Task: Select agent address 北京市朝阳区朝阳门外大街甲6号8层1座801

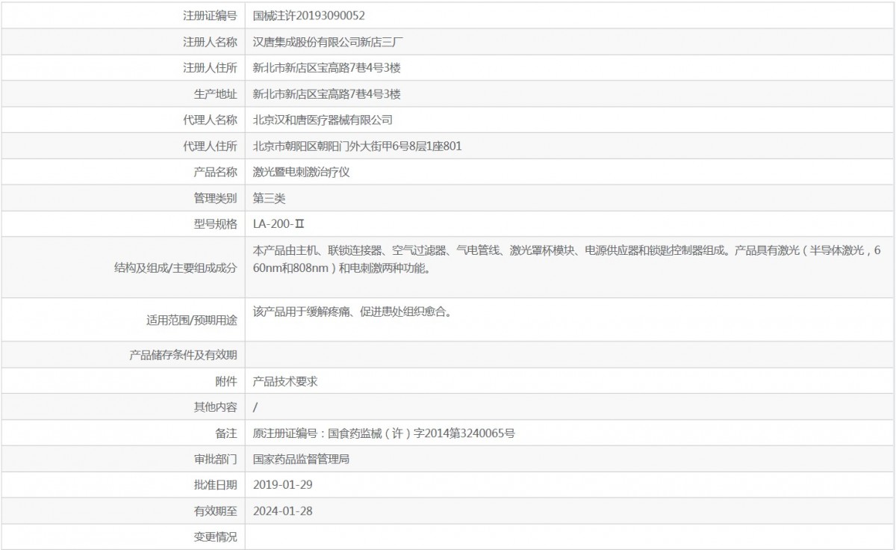Action: click(358, 146)
